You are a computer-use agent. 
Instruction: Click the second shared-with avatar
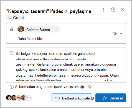pyautogui.click(x=14, y=98)
